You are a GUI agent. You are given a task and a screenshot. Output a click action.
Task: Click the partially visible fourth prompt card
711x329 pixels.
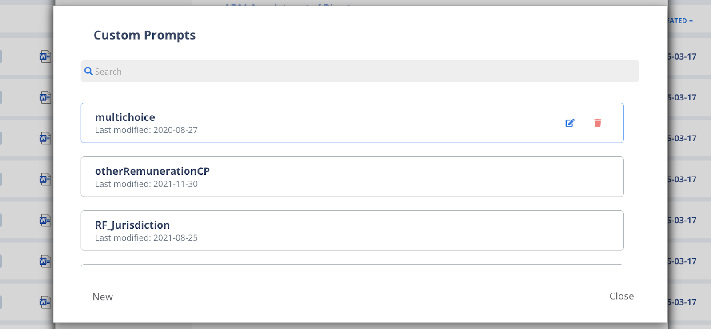coord(352,265)
